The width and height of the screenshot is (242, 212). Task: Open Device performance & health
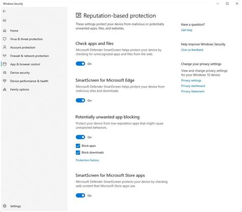point(29,81)
